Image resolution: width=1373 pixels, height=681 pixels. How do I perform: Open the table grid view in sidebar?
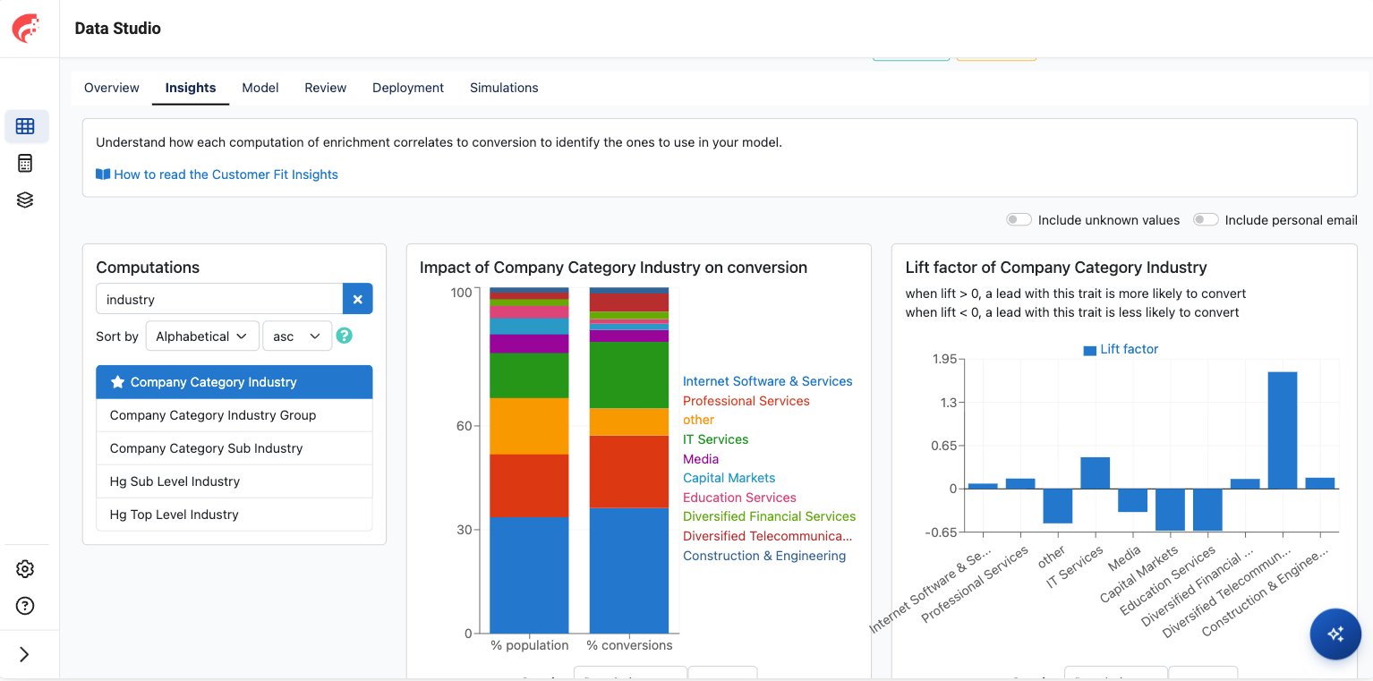[x=26, y=126]
